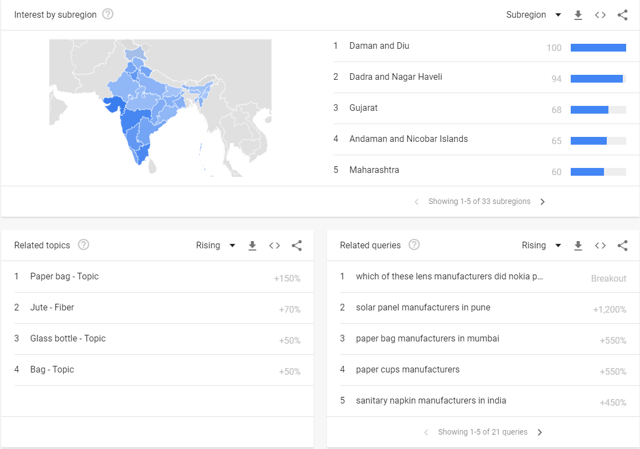The width and height of the screenshot is (640, 449).
Task: Download the Related topics data
Action: click(x=252, y=246)
